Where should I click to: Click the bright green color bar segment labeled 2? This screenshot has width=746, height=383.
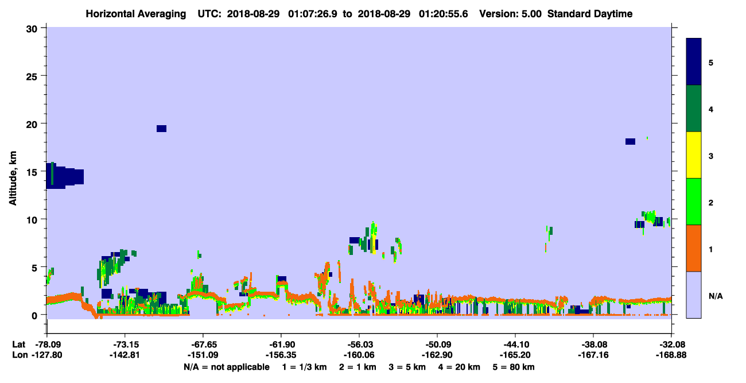point(694,202)
